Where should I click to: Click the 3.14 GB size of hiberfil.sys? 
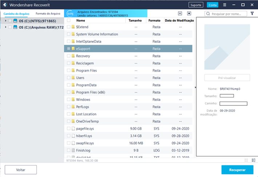point(136,136)
